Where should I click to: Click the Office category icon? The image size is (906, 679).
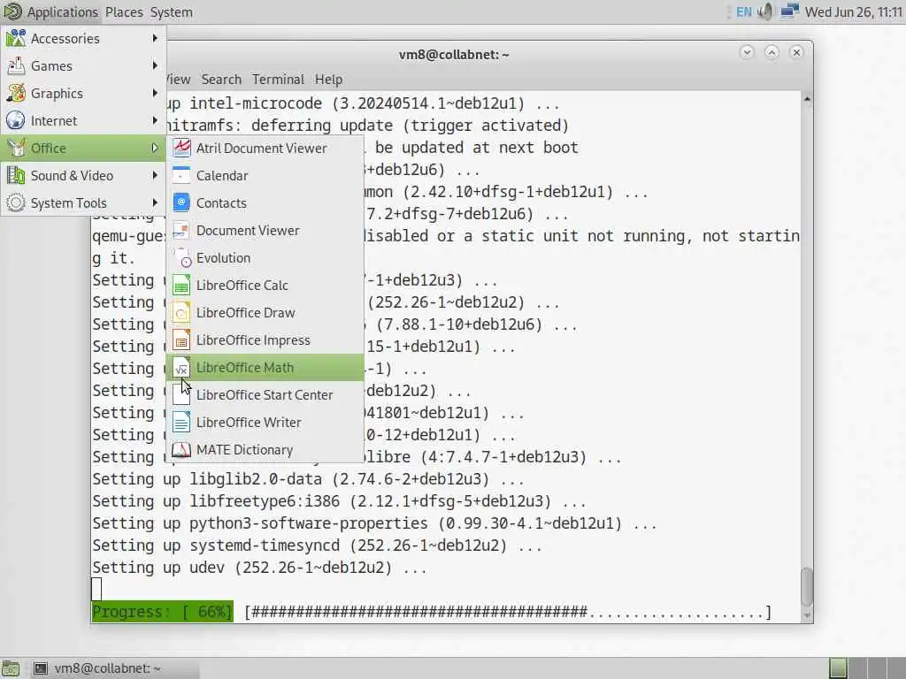click(x=16, y=148)
